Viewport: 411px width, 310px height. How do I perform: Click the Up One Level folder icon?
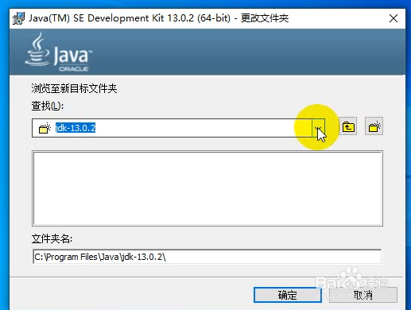tap(348, 126)
